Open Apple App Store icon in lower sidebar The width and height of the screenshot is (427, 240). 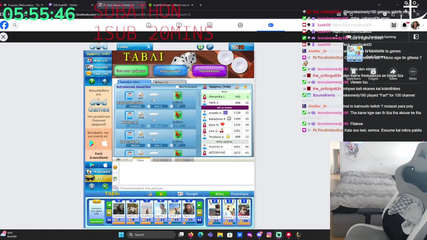(105, 165)
